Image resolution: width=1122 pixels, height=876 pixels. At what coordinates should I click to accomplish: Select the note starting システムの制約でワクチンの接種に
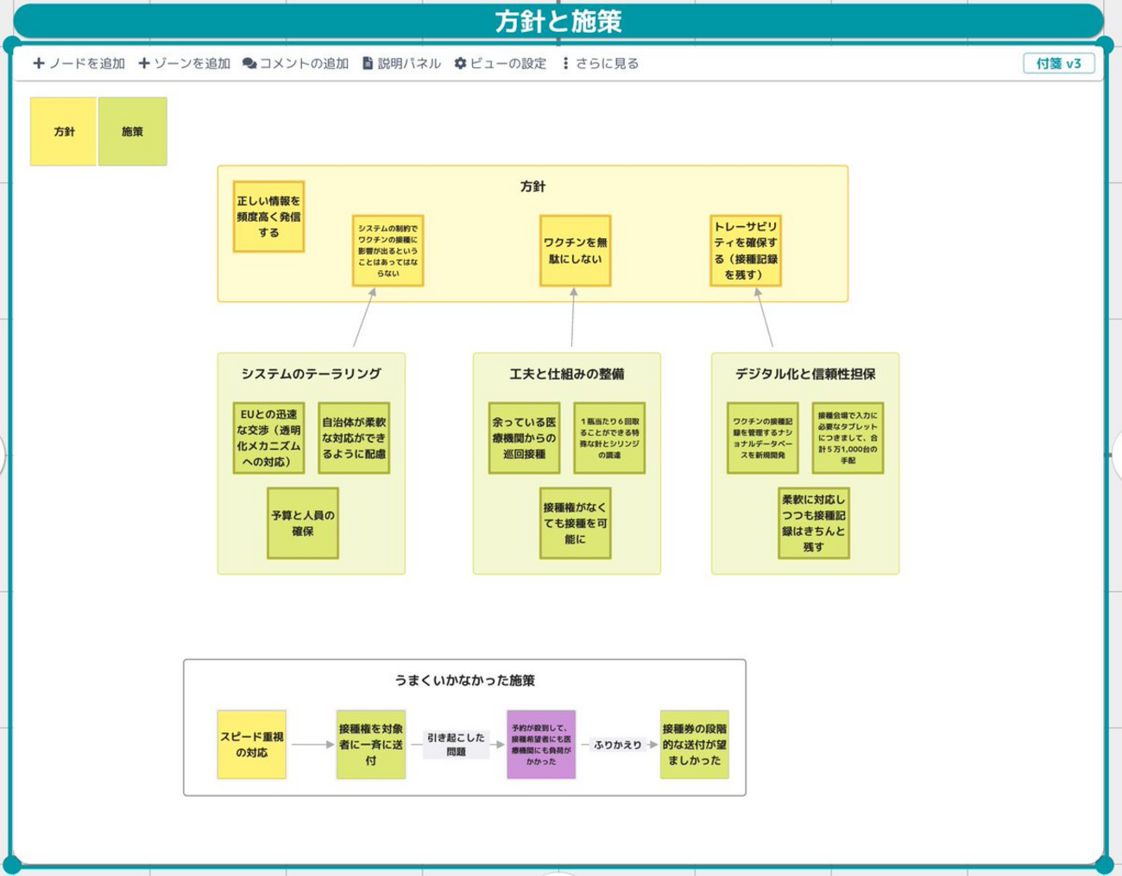point(388,250)
